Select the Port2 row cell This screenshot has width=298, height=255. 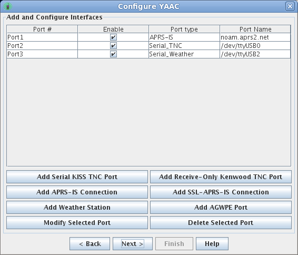[42, 46]
